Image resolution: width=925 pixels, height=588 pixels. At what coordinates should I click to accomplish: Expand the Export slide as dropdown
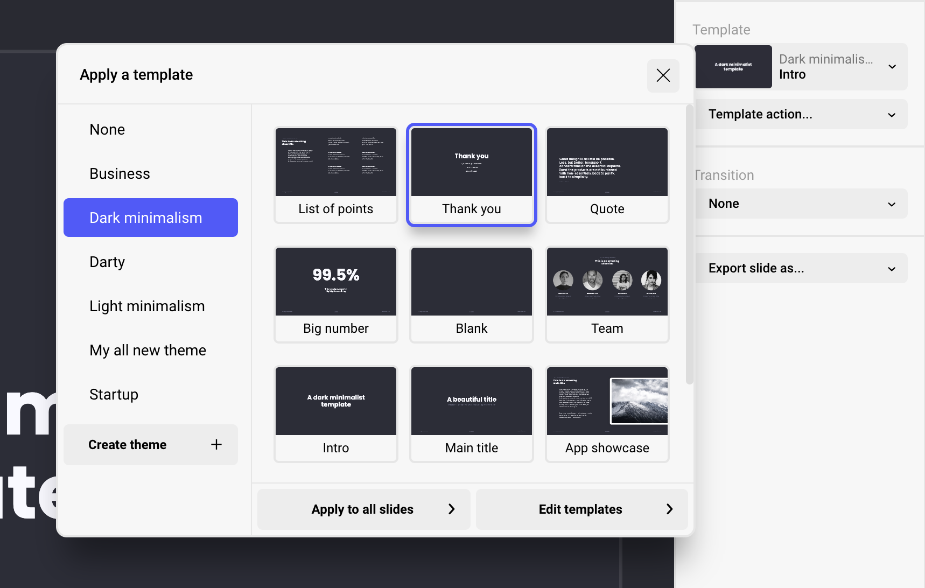pyautogui.click(x=801, y=268)
